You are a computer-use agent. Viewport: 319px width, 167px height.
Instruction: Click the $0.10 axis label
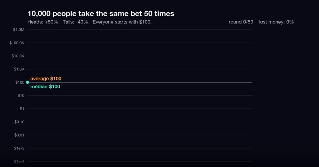pos(19,122)
